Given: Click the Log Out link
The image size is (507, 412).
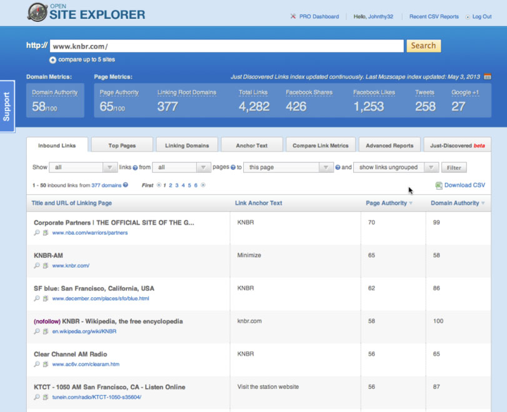Looking at the screenshot, I should pos(482,16).
